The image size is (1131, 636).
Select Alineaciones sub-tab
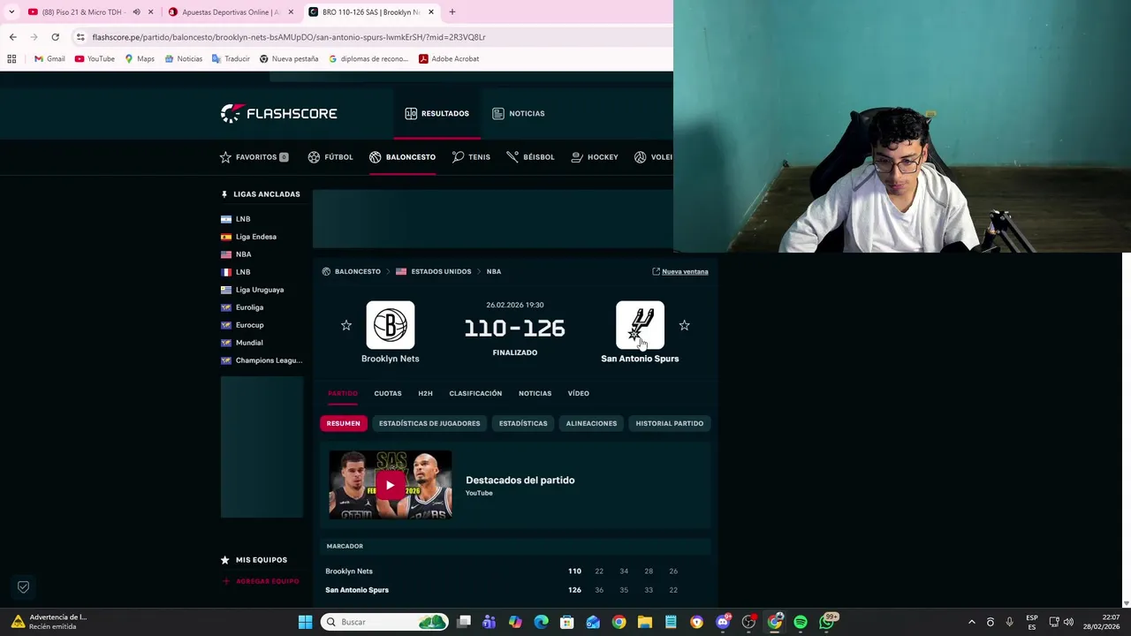point(591,423)
